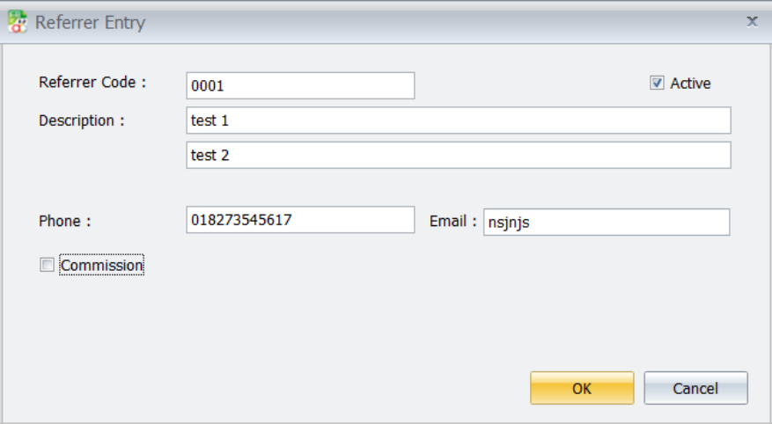Select the Phone number input field

click(300, 219)
